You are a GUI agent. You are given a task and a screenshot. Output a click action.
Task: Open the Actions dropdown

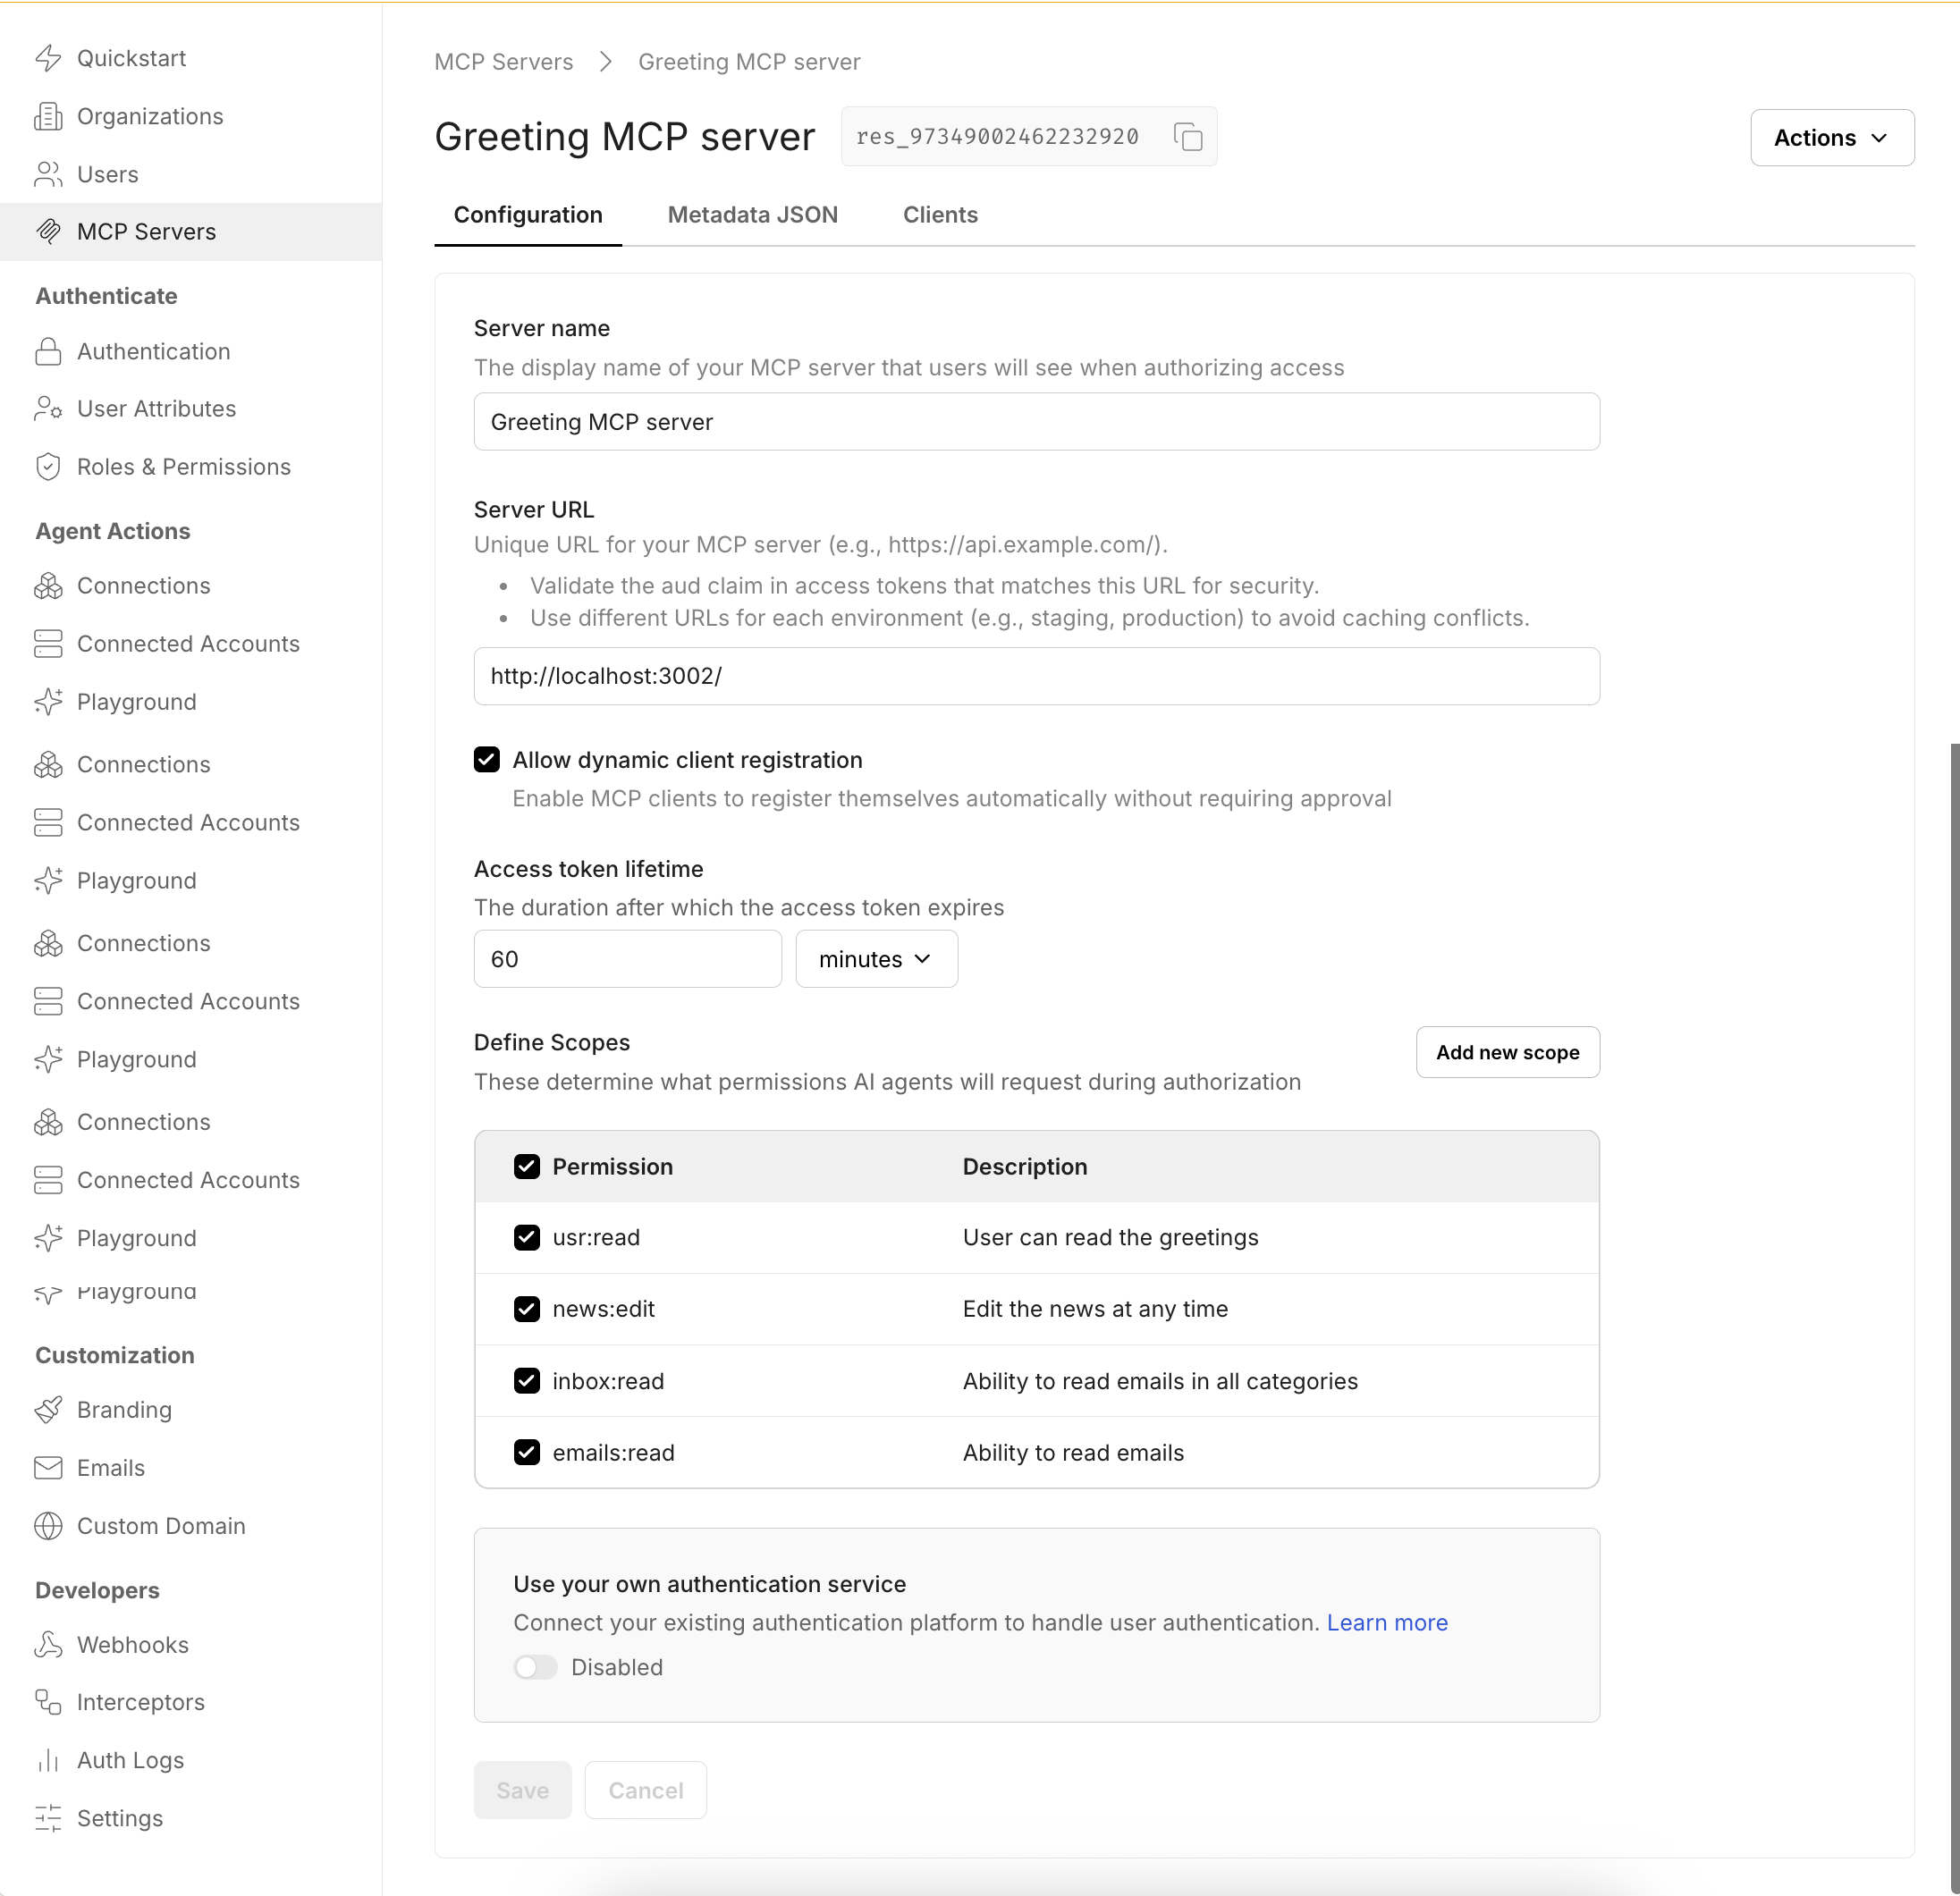1831,137
